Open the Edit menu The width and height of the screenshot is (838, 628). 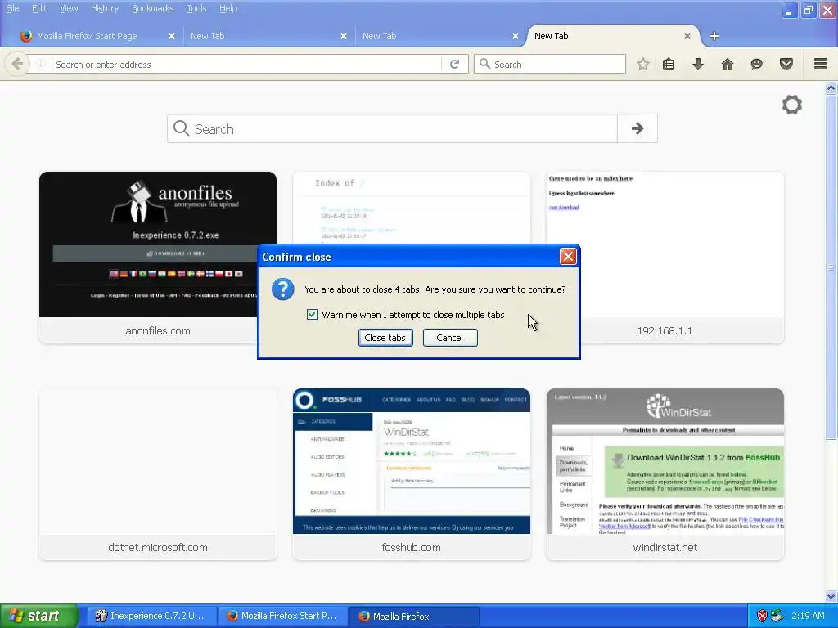pos(39,8)
